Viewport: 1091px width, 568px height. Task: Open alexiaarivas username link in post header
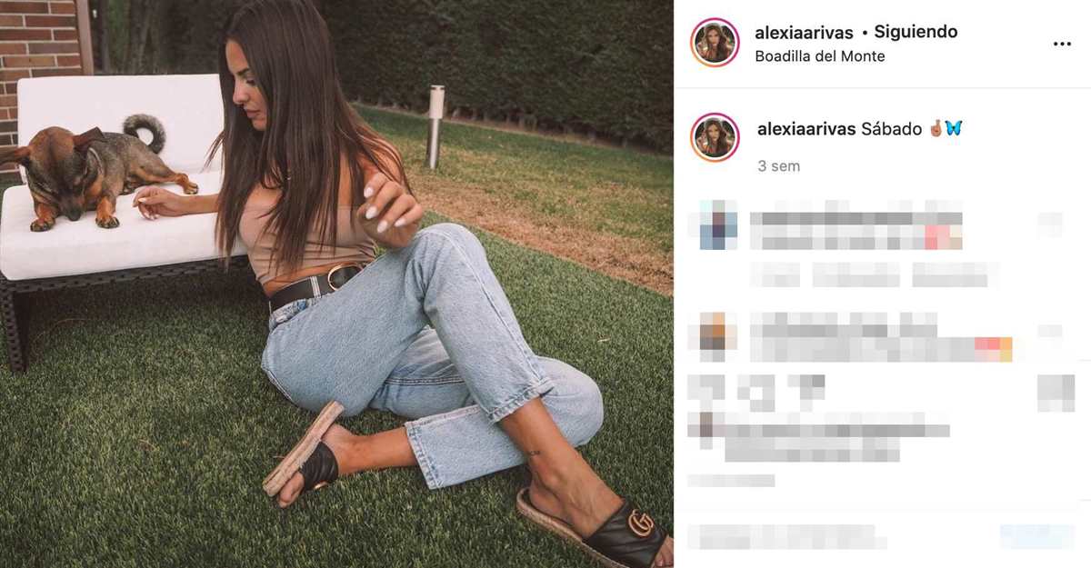[x=804, y=33]
